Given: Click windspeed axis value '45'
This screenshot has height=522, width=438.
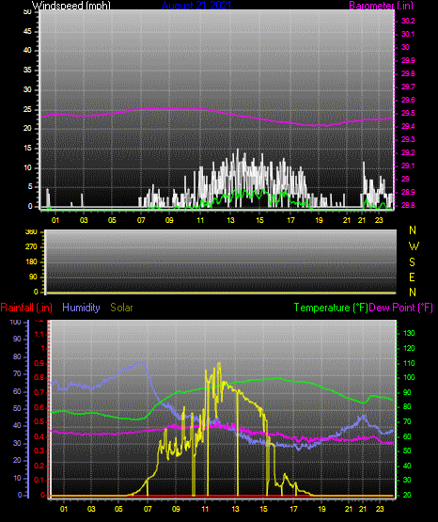Looking at the screenshot, I should (27, 32).
